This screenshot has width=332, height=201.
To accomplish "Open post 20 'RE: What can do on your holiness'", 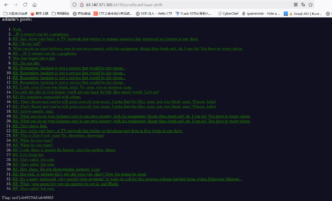I will click(132, 121).
